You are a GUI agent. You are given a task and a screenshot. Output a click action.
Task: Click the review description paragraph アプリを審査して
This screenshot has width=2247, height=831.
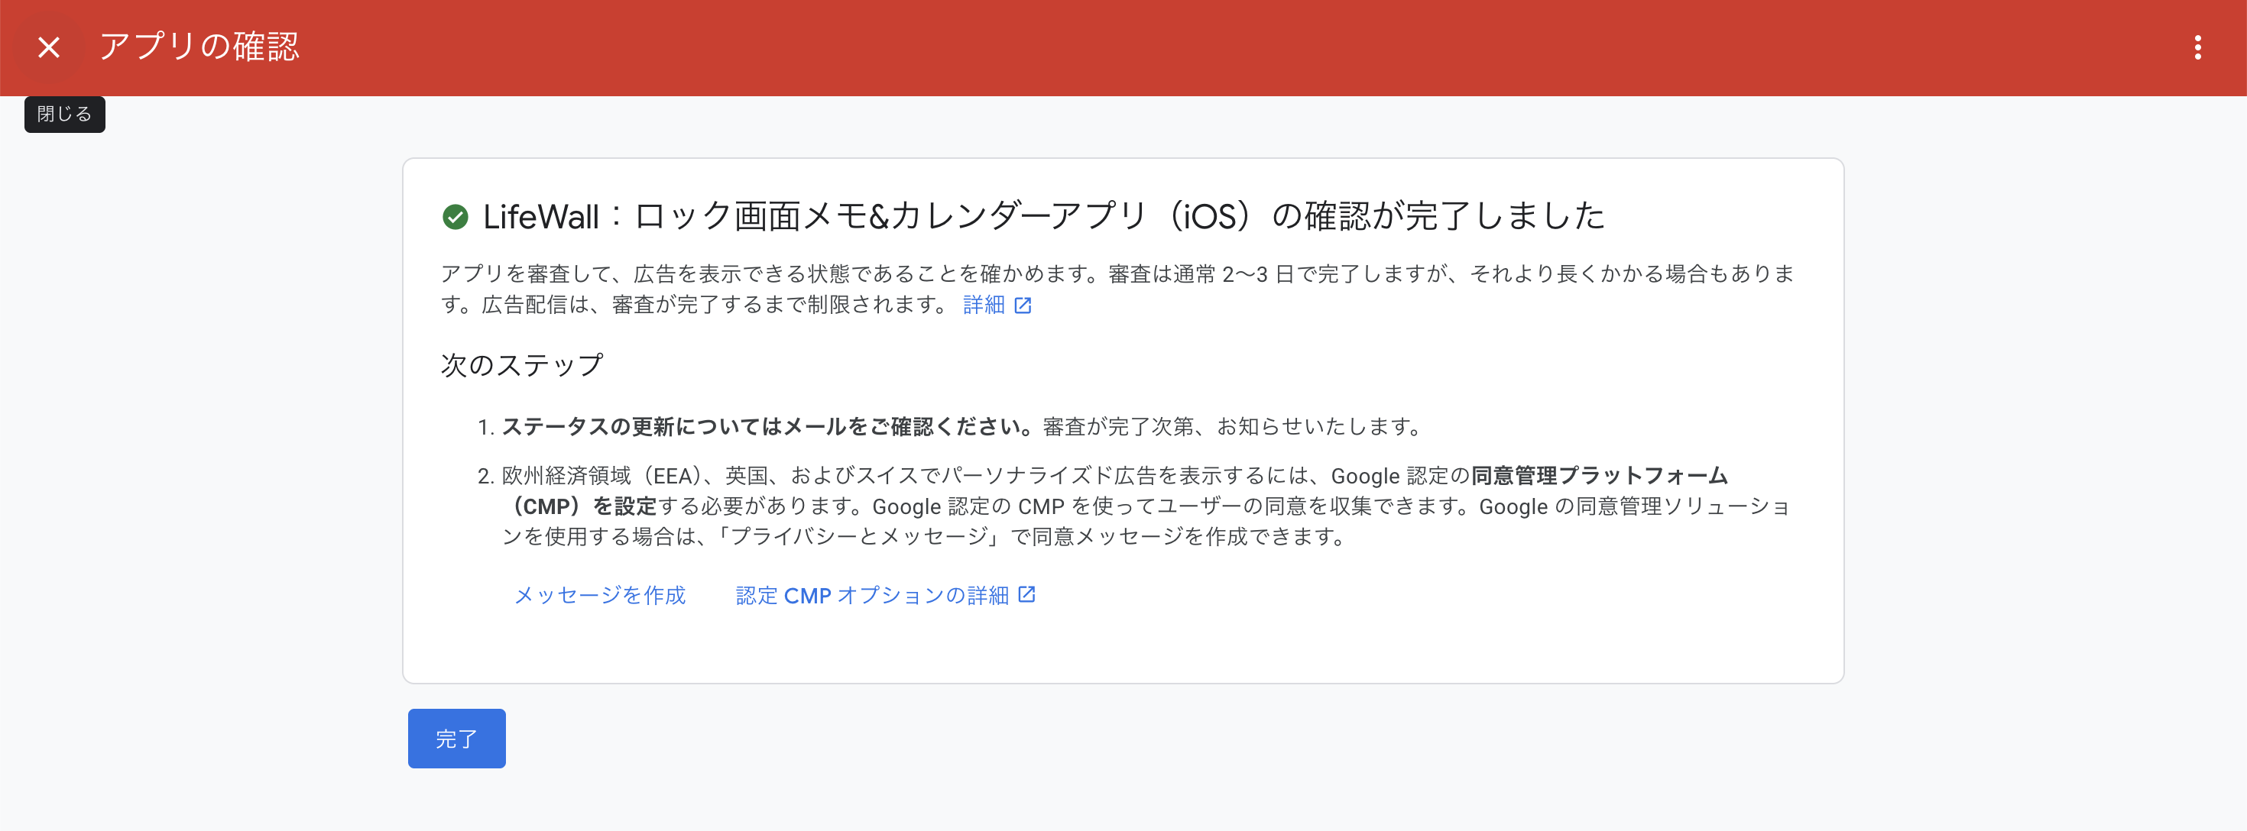point(1117,289)
